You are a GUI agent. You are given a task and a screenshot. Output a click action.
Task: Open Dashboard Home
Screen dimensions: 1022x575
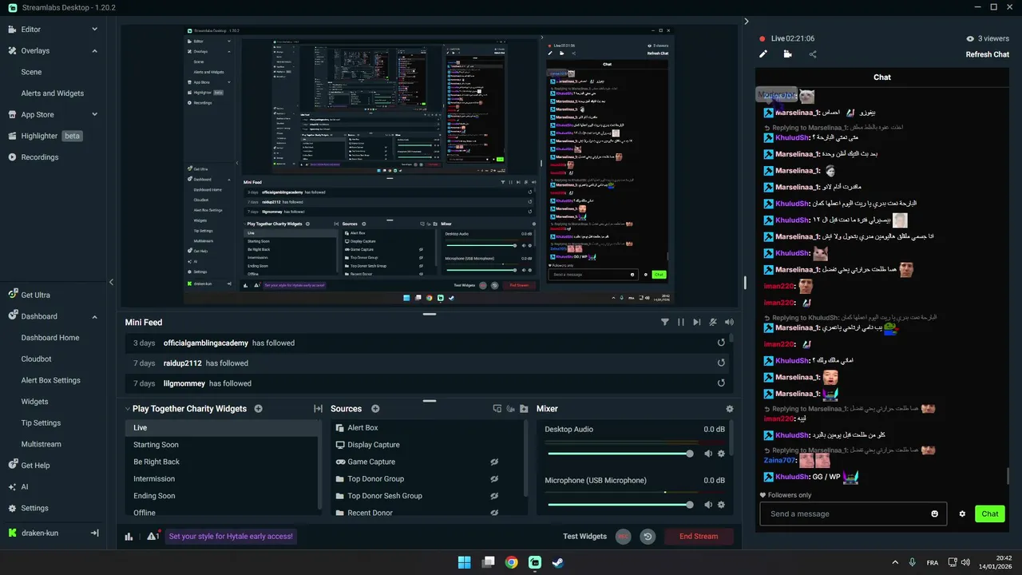pos(50,338)
